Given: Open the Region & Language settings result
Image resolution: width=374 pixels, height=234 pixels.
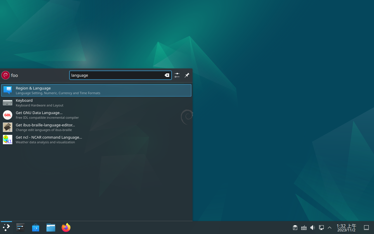Looking at the screenshot, I should (x=96, y=90).
